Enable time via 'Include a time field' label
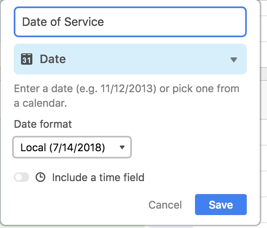Screen dimensions: 267x228 pos(98,177)
